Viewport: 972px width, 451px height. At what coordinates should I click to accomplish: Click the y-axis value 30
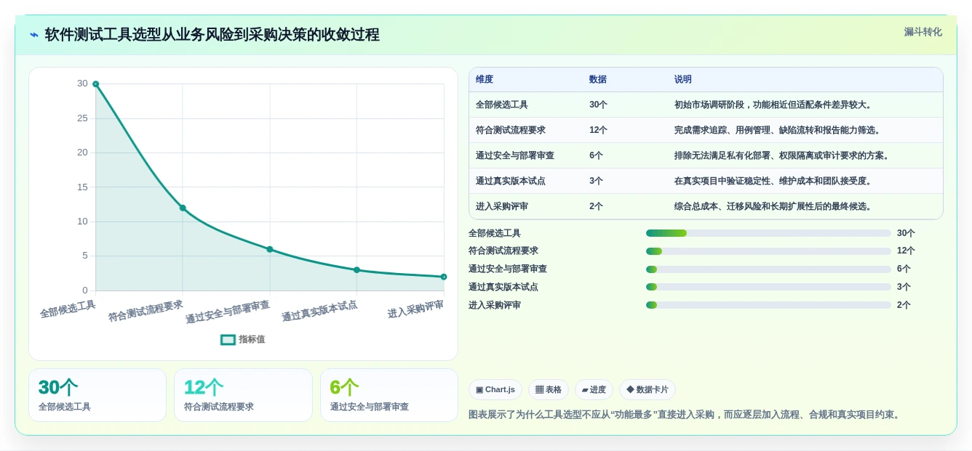[82, 84]
